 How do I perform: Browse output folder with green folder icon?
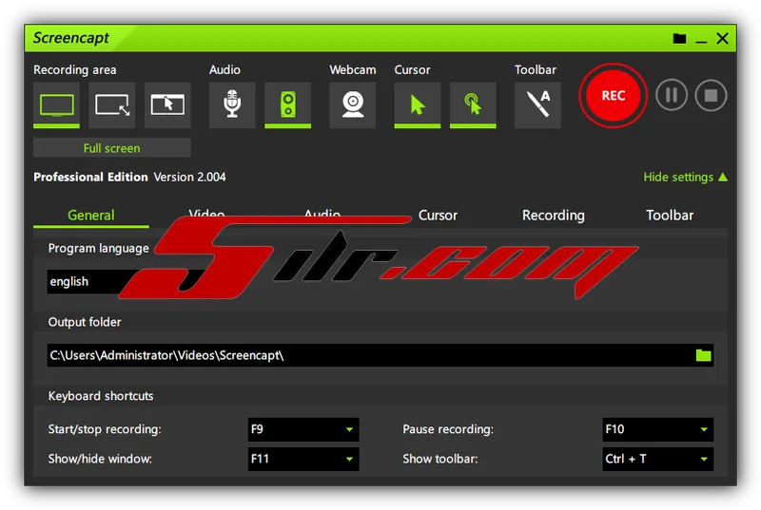point(703,355)
